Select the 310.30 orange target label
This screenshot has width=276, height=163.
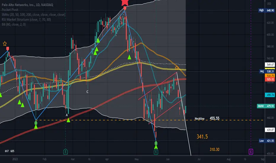coord(214,149)
